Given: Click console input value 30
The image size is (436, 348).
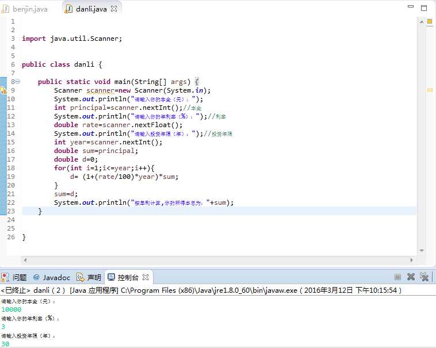Looking at the screenshot, I should tap(5, 344).
